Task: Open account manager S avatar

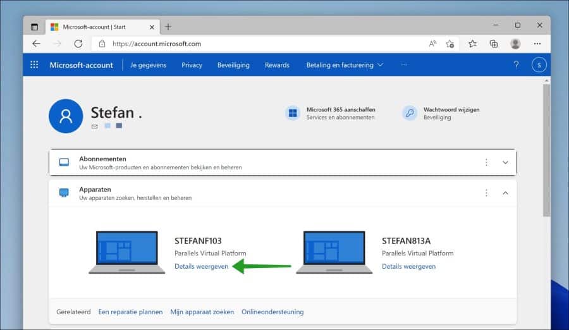Action: (539, 65)
